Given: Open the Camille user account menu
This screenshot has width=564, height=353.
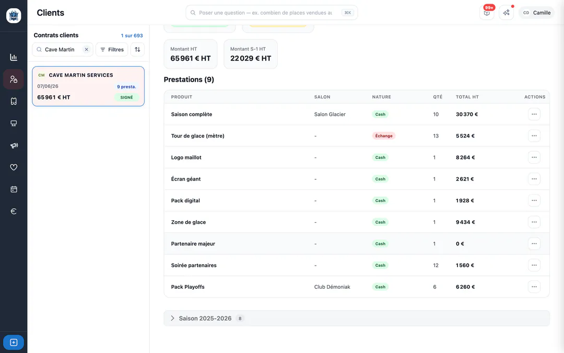Looking at the screenshot, I should (536, 13).
